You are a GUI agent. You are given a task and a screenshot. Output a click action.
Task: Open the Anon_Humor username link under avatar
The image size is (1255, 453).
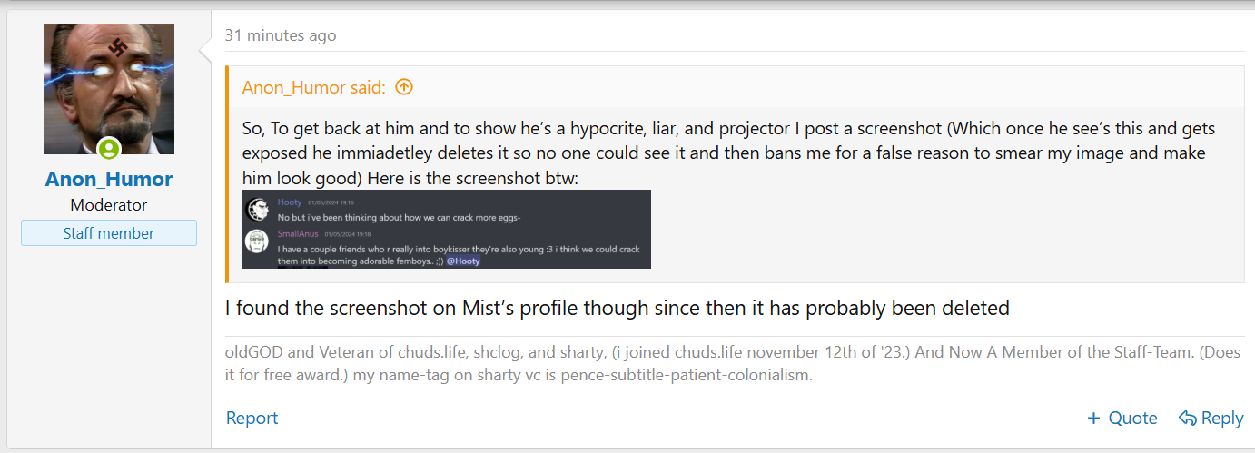coord(109,179)
